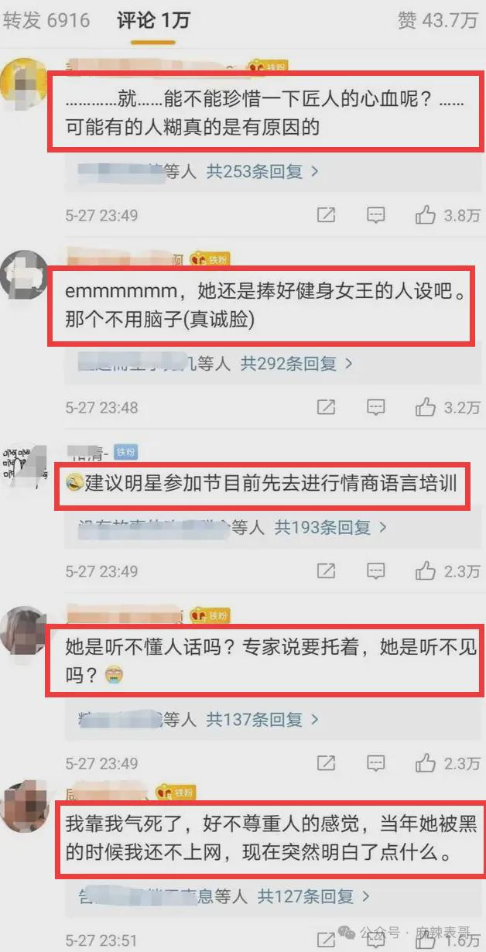Like the 情商语言培训 comment with 2.3万
This screenshot has width=486, height=952.
[426, 571]
